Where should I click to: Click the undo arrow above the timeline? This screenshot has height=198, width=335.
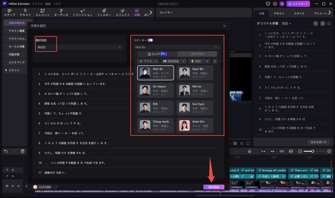tap(6, 151)
